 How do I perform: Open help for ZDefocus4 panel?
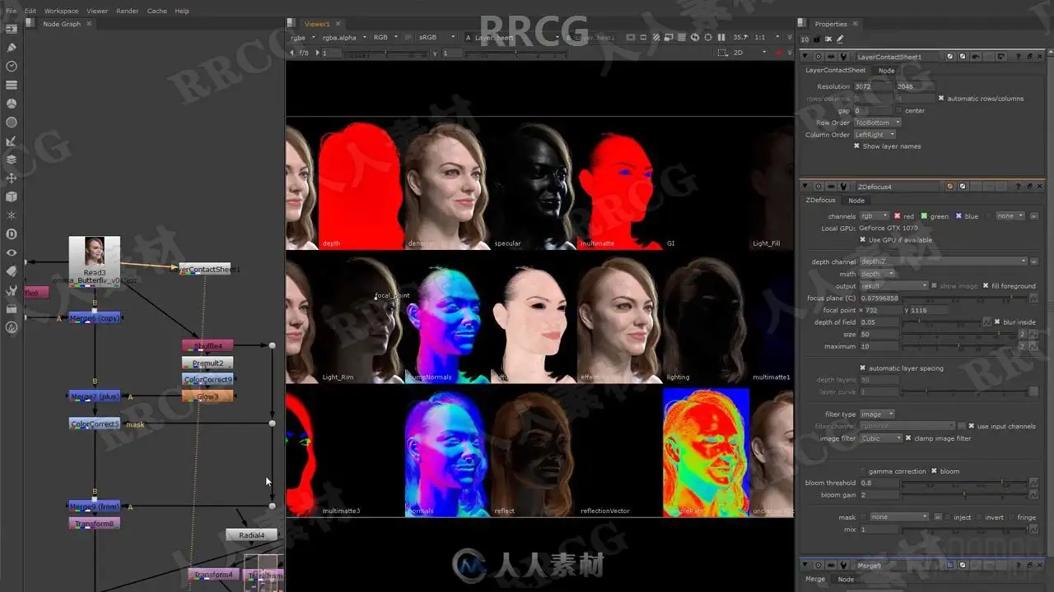[1018, 187]
